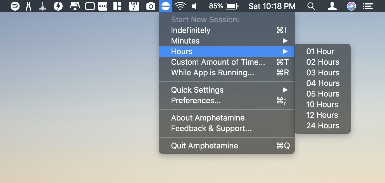385x183 pixels.
Task: Expand the Quick Settings submenu
Action: (197, 90)
